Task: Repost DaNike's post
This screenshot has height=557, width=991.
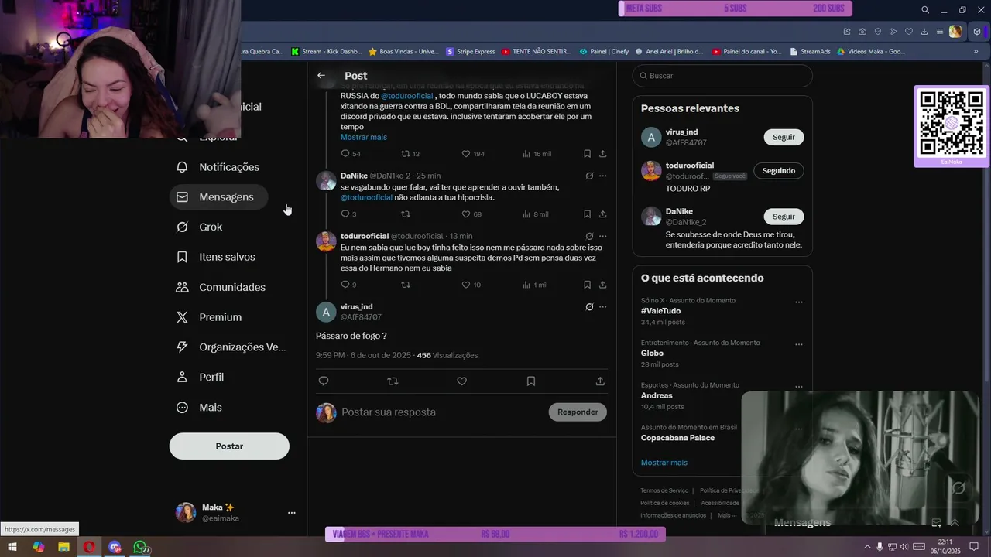Action: [405, 214]
